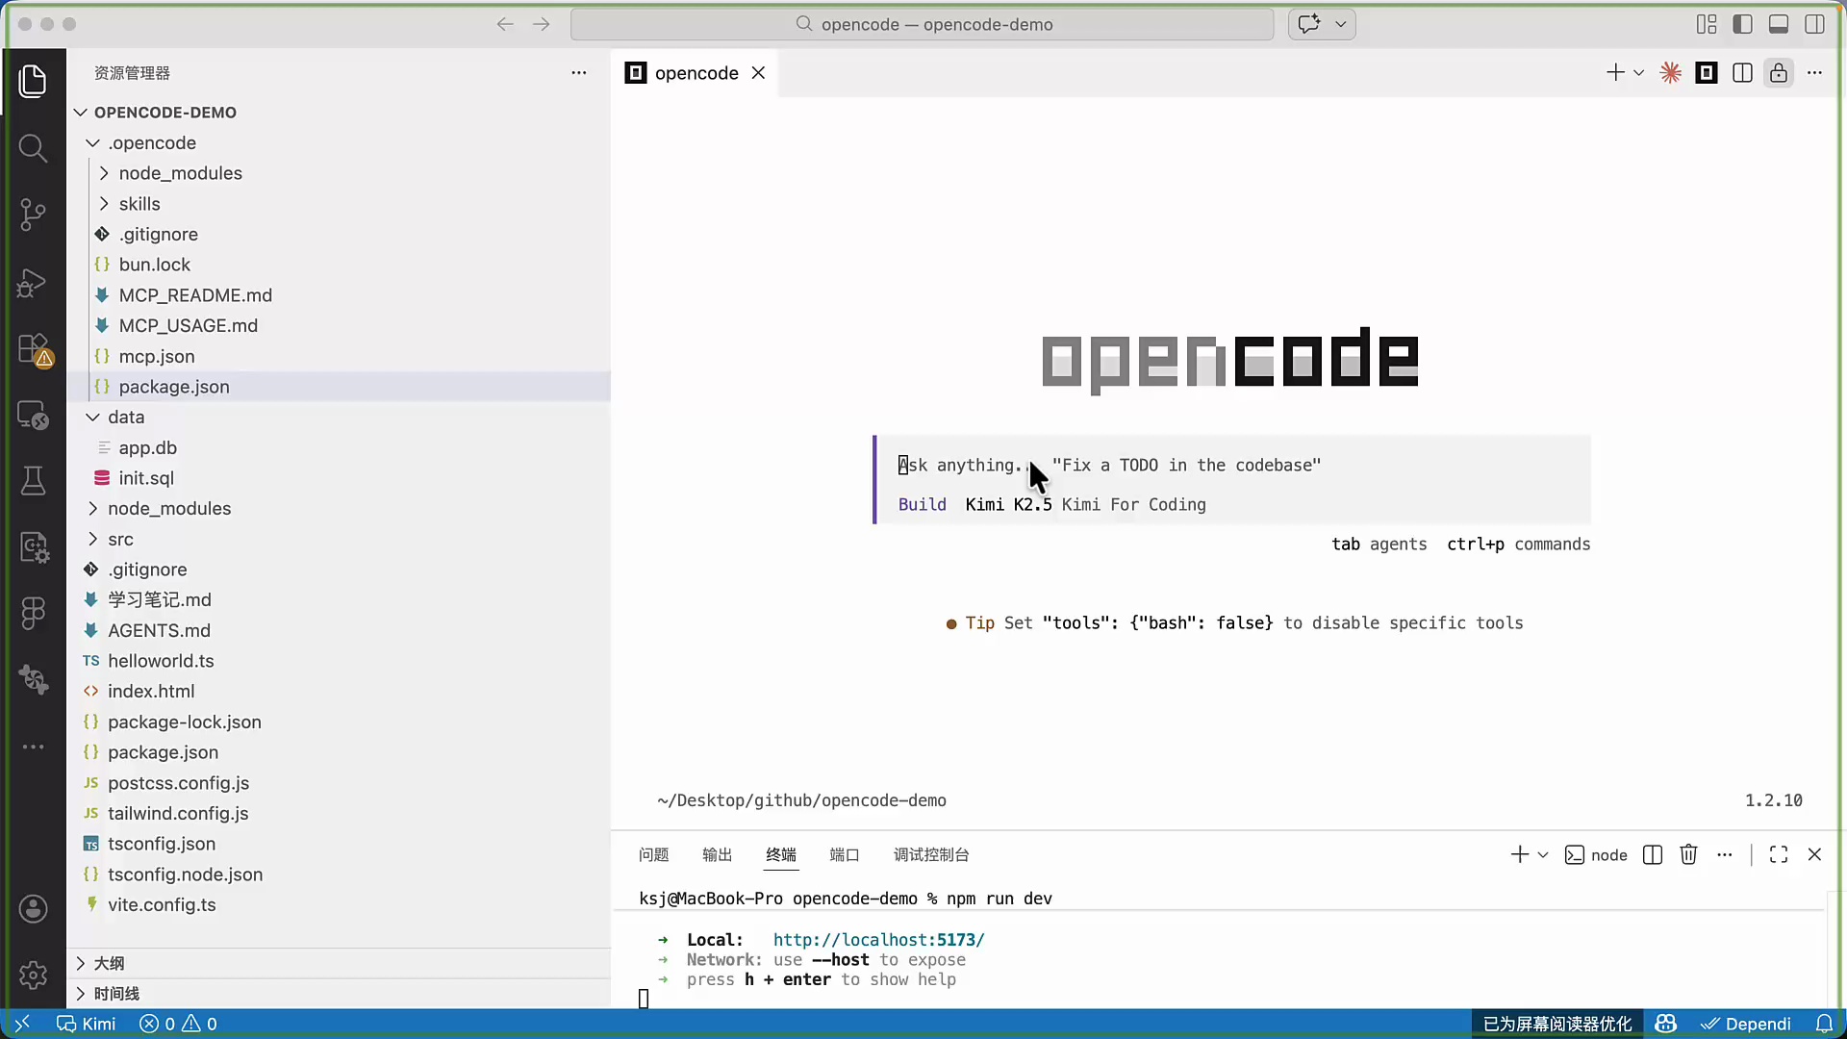Click errors and warnings count in status bar
Viewport: 1847px width, 1039px height.
178,1024
